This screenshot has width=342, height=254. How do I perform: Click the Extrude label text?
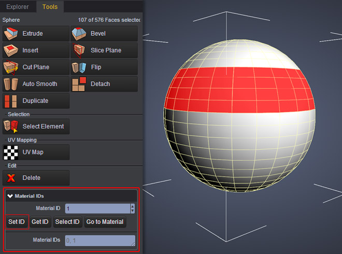(33, 34)
